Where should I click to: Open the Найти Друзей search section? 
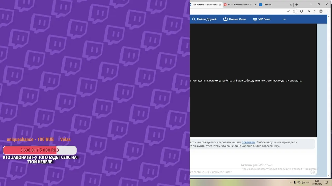tap(204, 19)
